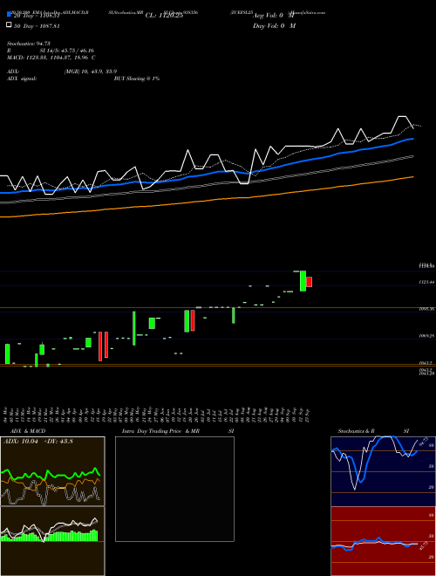Click the red-background RSI chart panel

click(x=383, y=541)
